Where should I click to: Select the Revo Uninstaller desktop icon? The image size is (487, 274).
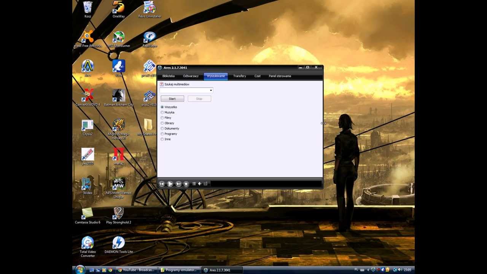(x=150, y=10)
